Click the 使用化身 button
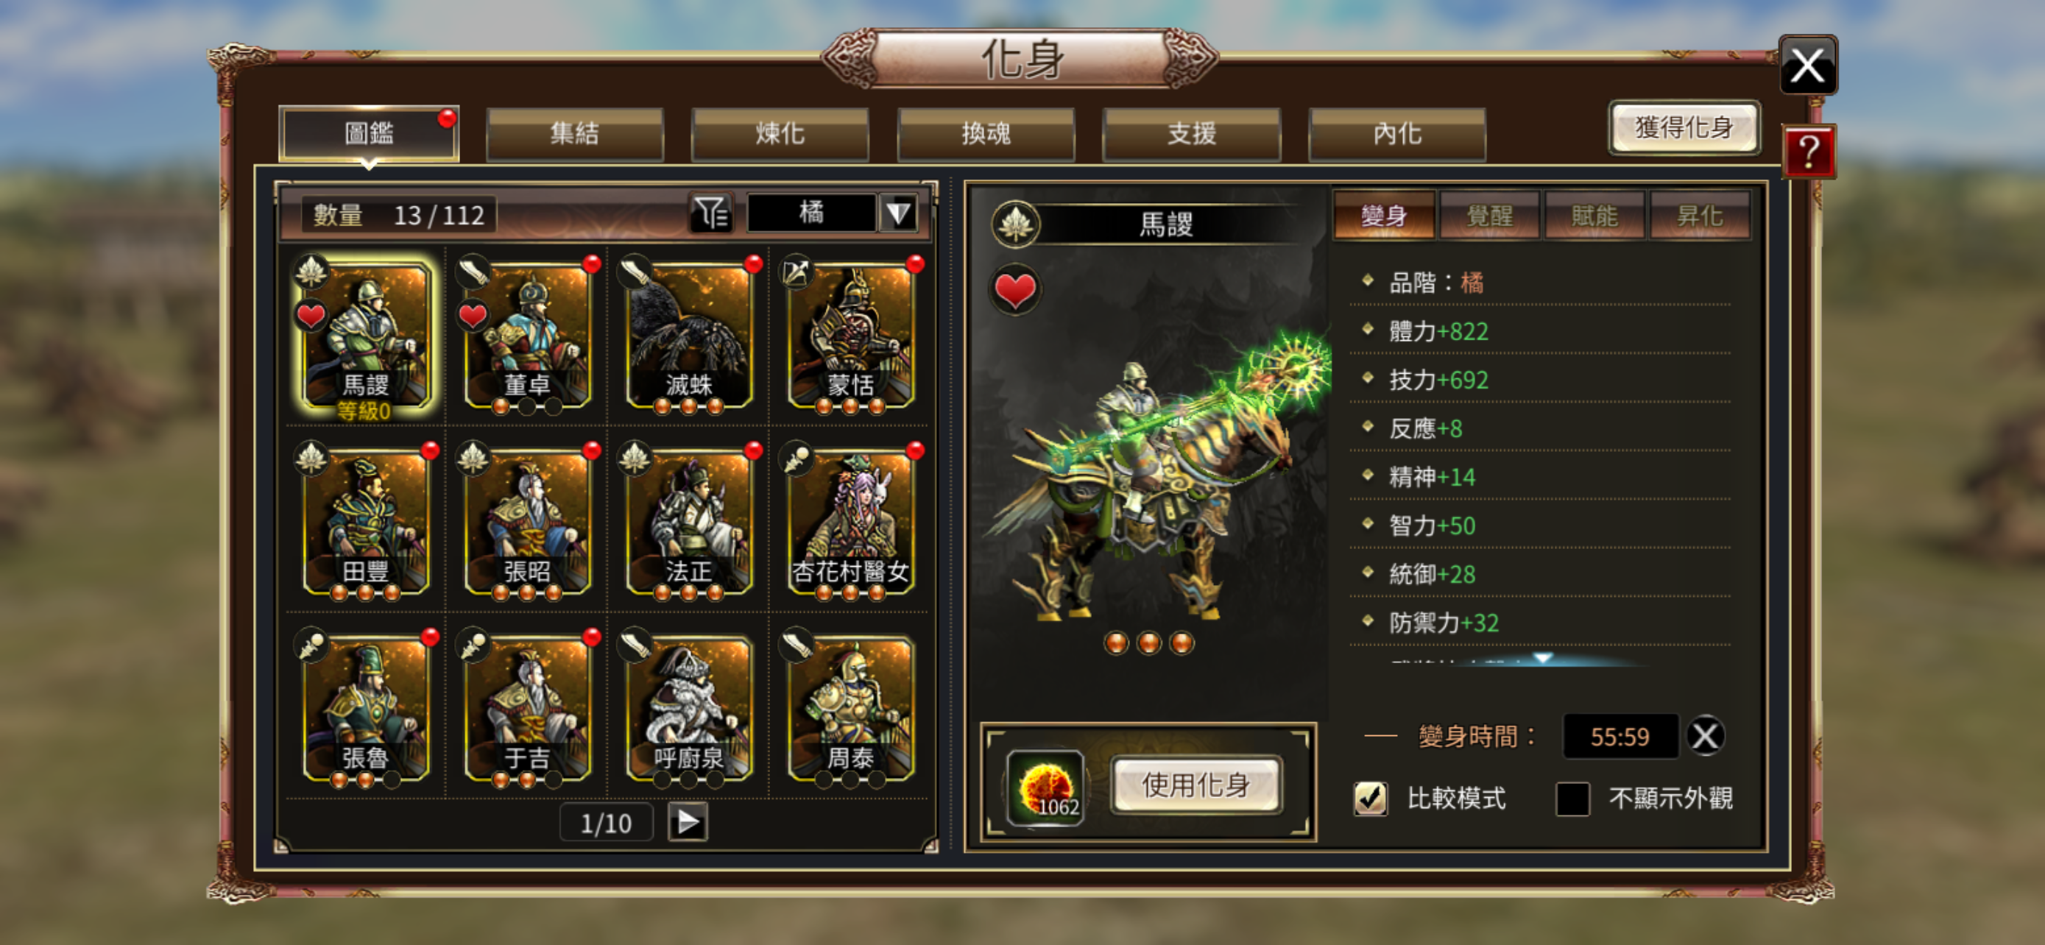This screenshot has height=945, width=2045. click(x=1195, y=785)
